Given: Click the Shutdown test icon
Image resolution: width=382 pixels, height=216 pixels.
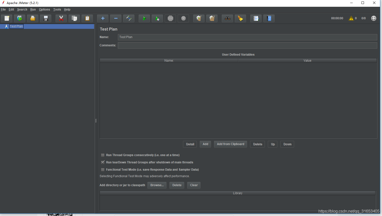Looking at the screenshot, I should pyautogui.click(x=183, y=18).
